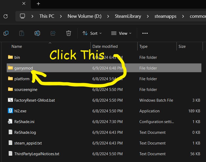Click the hl2.exe Garry's Mod icon
The width and height of the screenshot is (206, 162).
pos(10,111)
